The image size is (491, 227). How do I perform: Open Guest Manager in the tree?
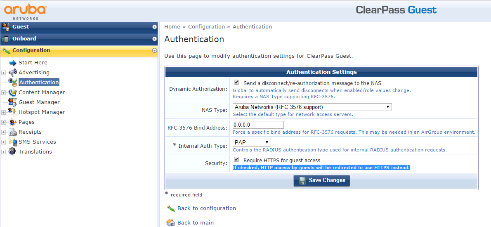(39, 102)
